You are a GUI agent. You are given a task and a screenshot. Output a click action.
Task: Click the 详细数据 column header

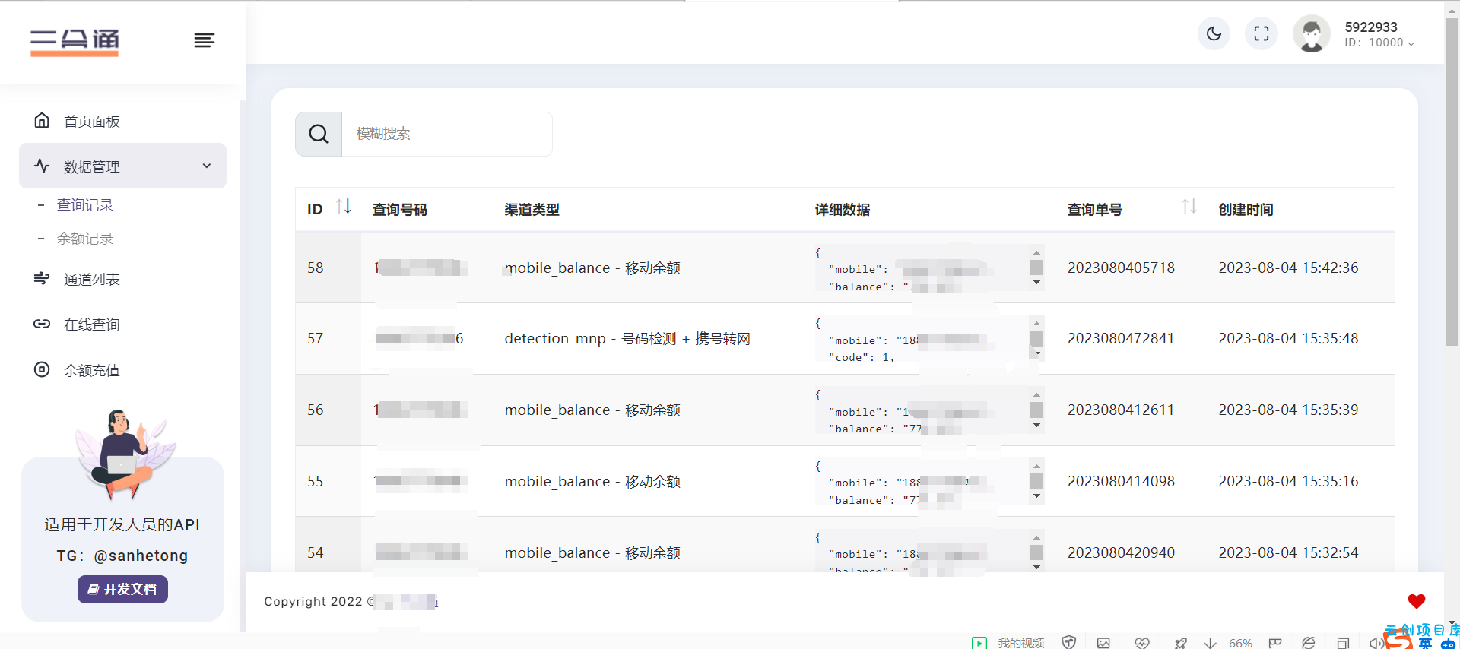(843, 210)
